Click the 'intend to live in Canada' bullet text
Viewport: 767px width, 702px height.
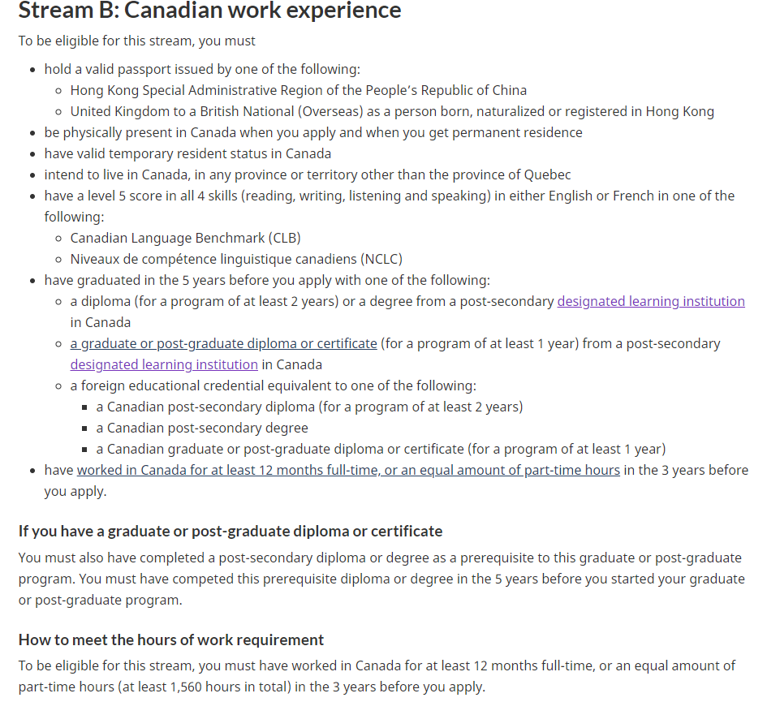coord(308,174)
